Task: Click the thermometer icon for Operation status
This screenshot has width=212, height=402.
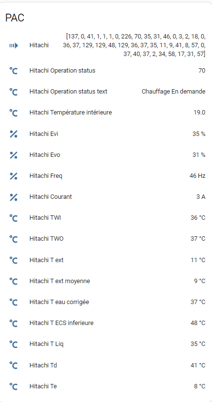Action: (x=14, y=71)
